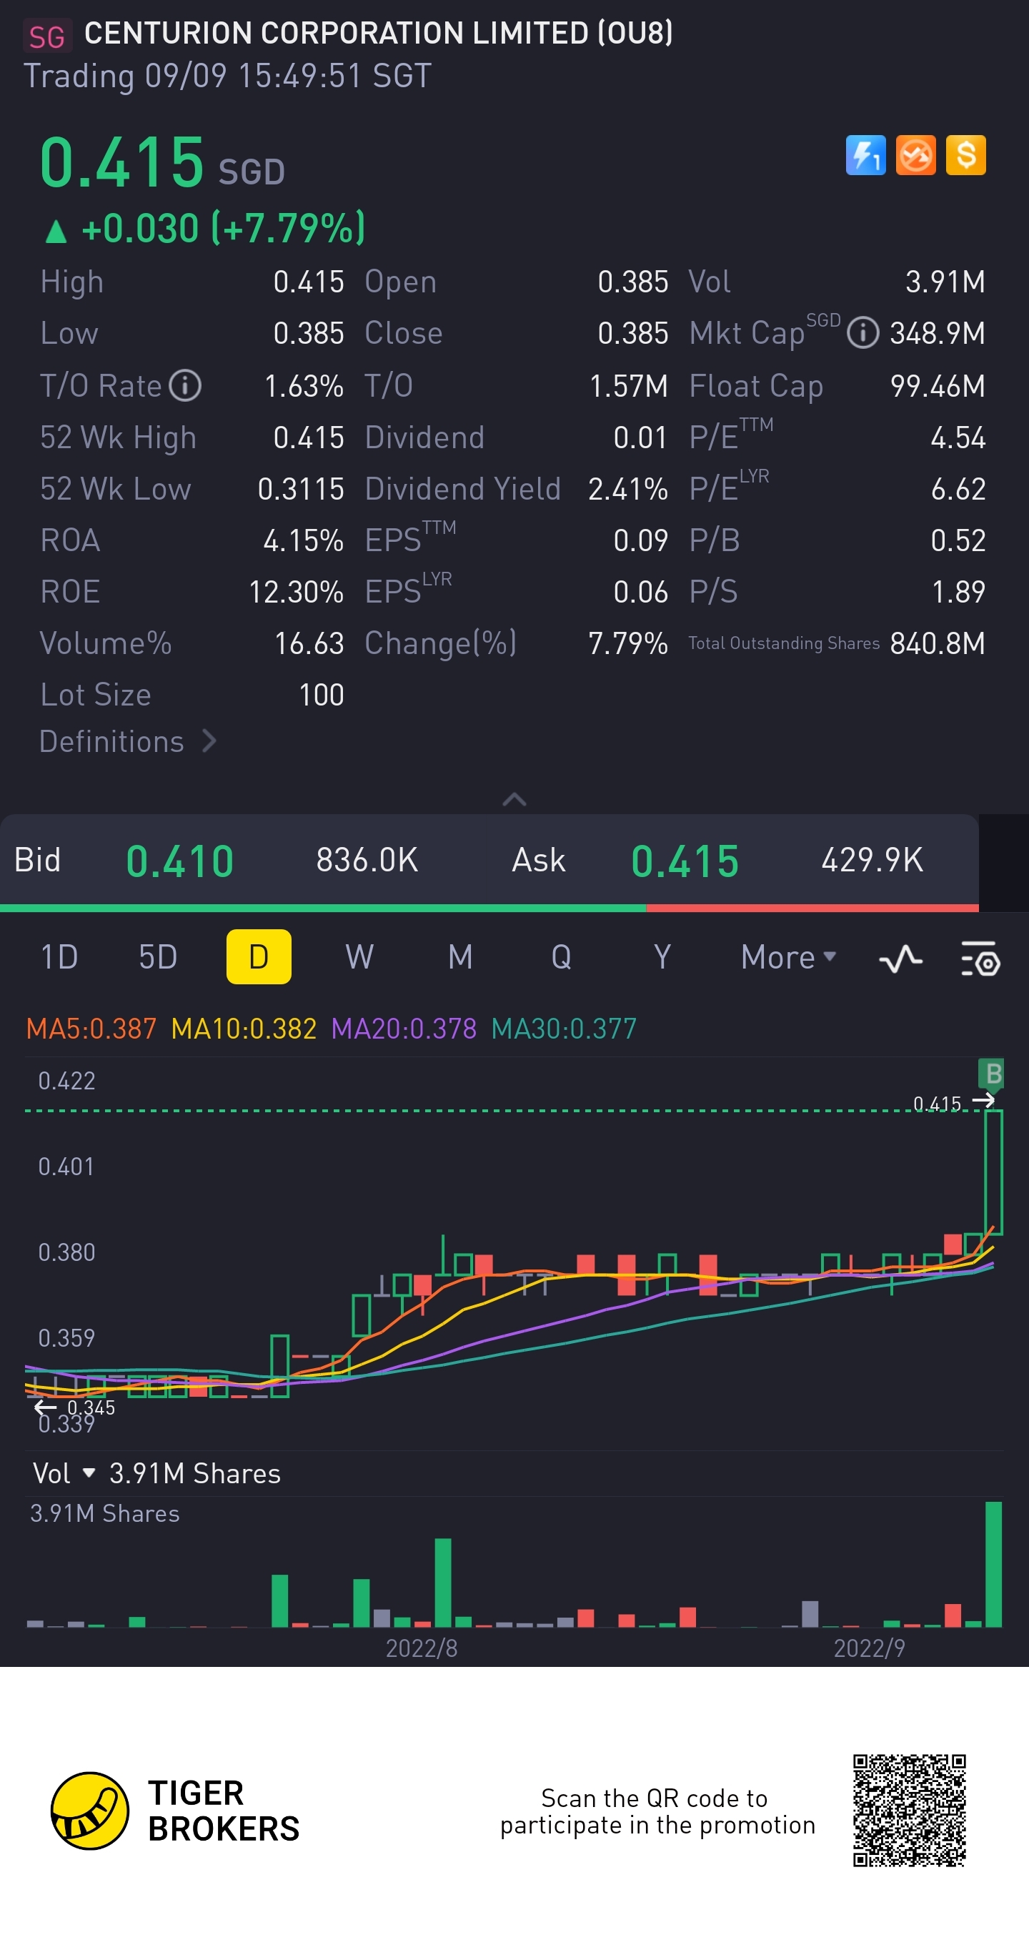Tap the chart's 0.345 low price marker
Viewport: 1029px width, 1955px height.
tap(76, 1407)
